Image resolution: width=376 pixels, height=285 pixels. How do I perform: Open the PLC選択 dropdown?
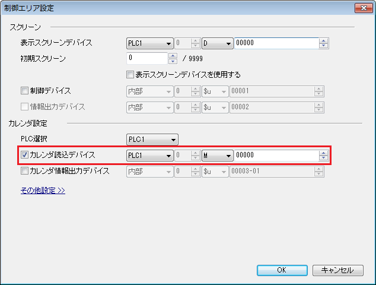point(152,140)
